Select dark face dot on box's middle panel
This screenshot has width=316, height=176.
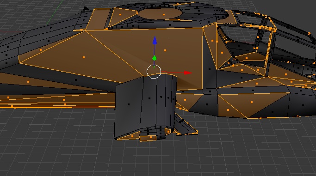[x=149, y=98]
